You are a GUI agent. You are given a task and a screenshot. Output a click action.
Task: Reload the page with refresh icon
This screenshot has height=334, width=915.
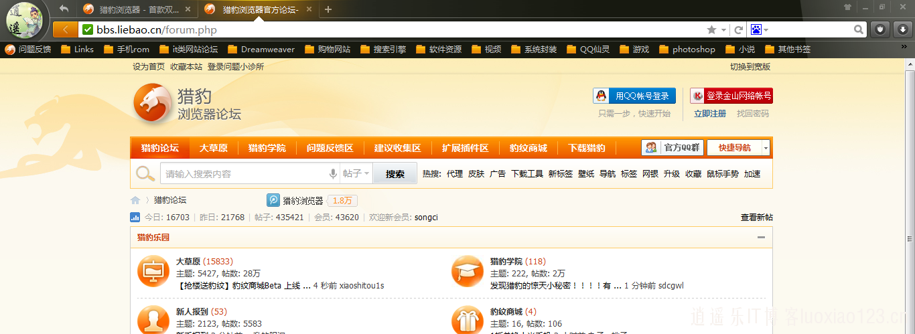tap(738, 29)
